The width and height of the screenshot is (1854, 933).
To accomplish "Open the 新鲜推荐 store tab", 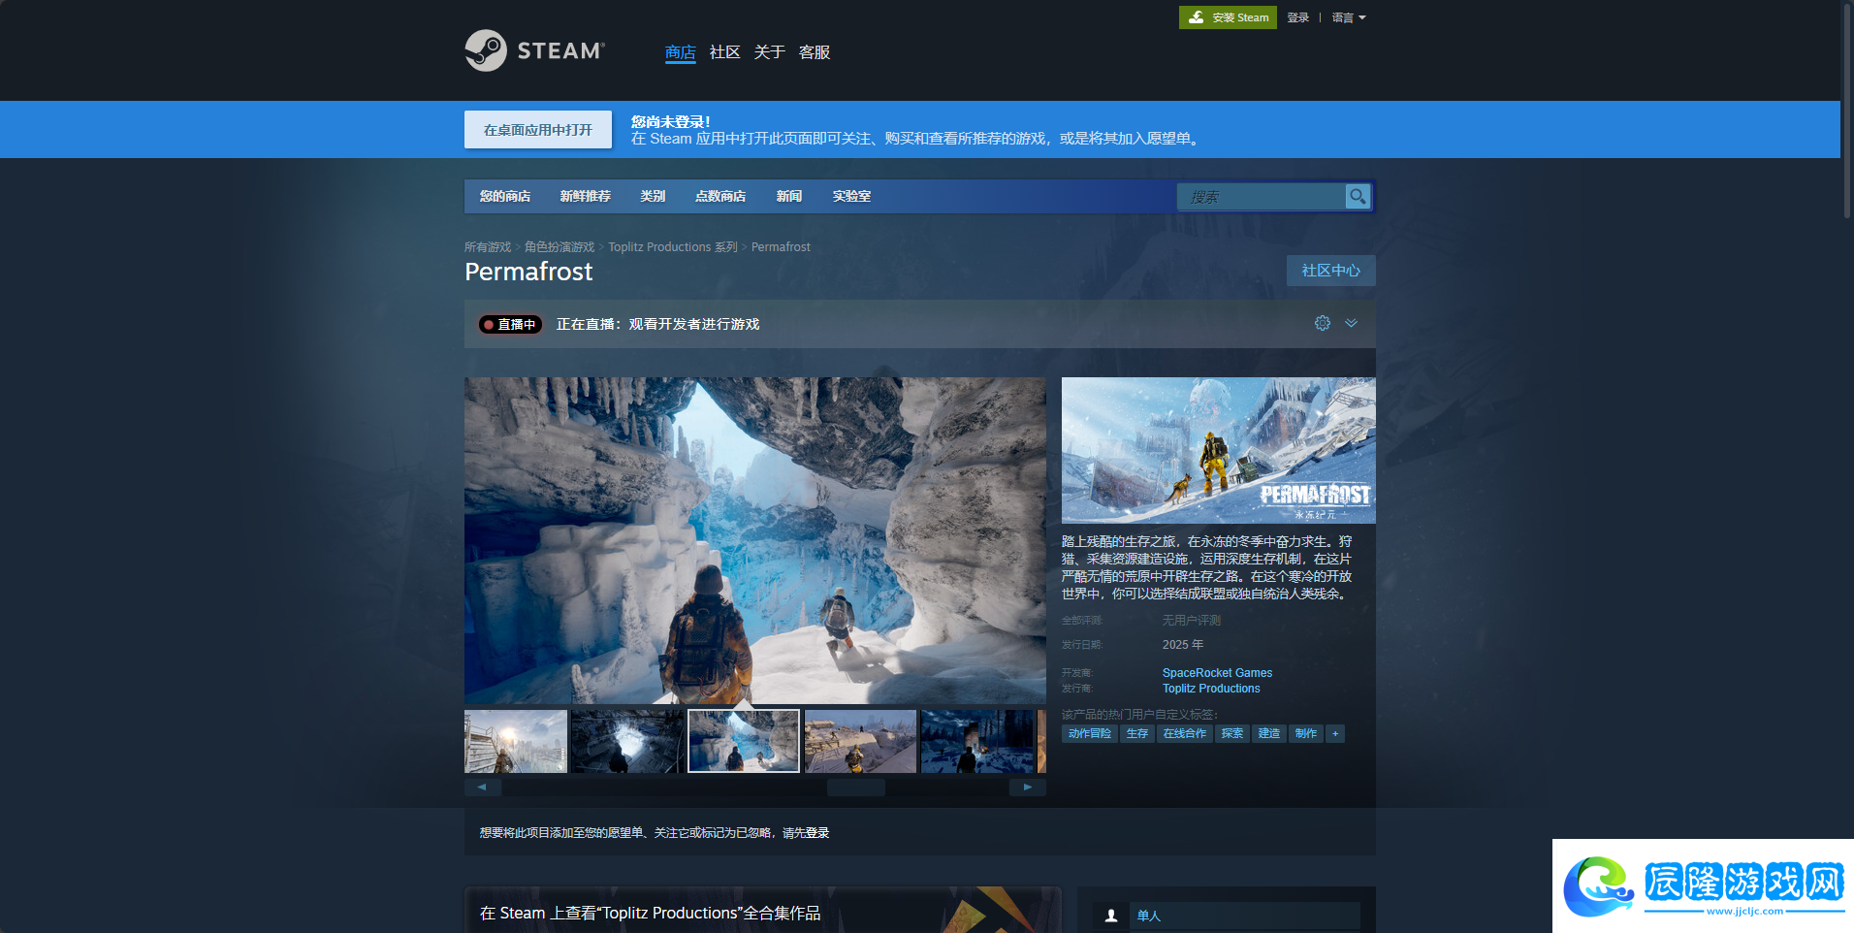I will click(x=586, y=196).
